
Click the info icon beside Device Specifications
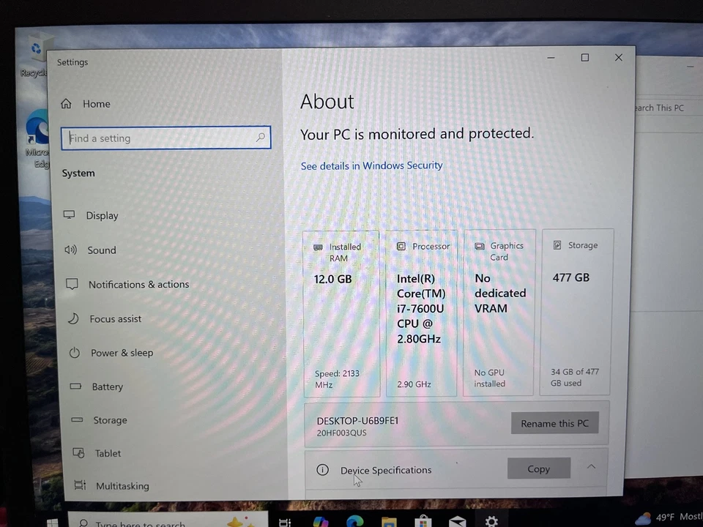point(322,470)
